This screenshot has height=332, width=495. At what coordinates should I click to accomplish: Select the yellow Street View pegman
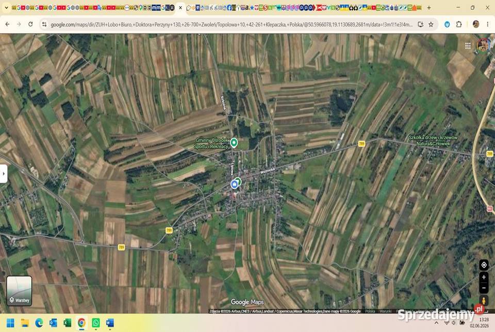pyautogui.click(x=483, y=301)
